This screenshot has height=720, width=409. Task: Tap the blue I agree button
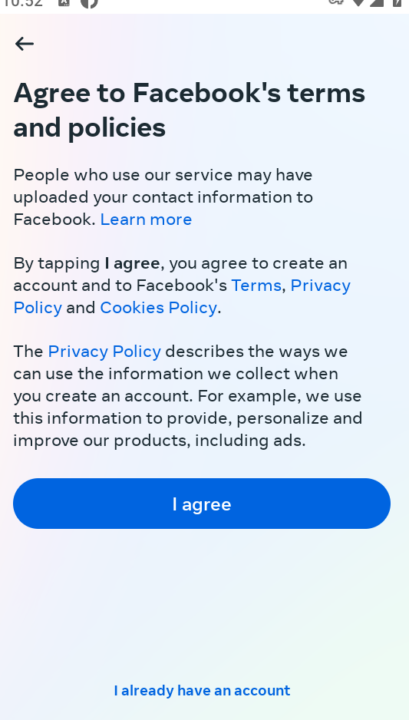click(x=202, y=504)
